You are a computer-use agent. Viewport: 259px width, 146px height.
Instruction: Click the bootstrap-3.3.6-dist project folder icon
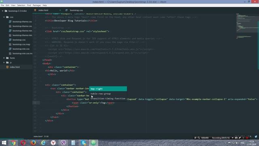[x=6, y=11]
